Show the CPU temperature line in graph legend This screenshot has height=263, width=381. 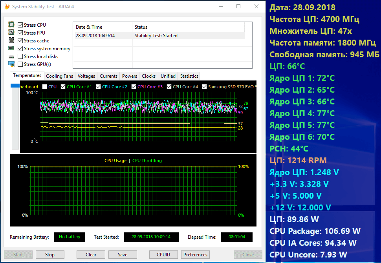[45, 87]
